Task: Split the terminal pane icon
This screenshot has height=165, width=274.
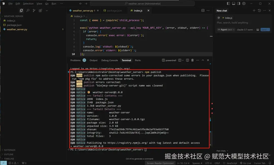Action: pos(187,60)
